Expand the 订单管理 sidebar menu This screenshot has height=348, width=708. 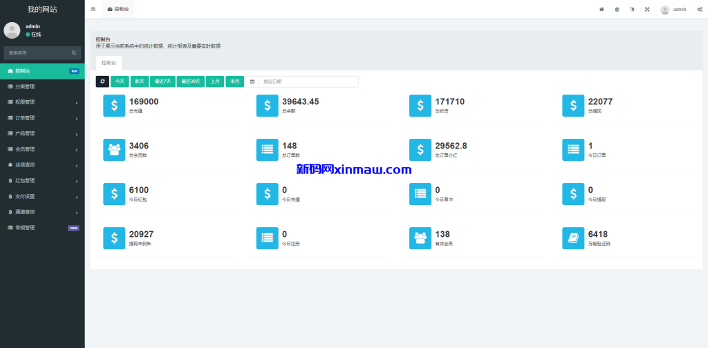[41, 118]
